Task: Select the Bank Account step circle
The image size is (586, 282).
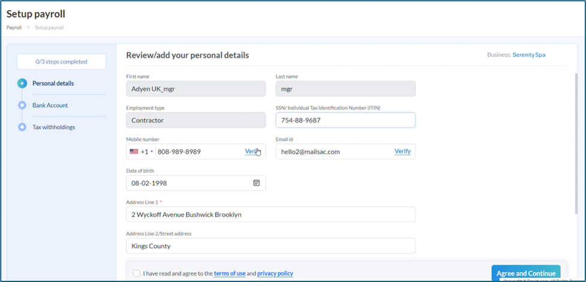Action: [x=22, y=105]
